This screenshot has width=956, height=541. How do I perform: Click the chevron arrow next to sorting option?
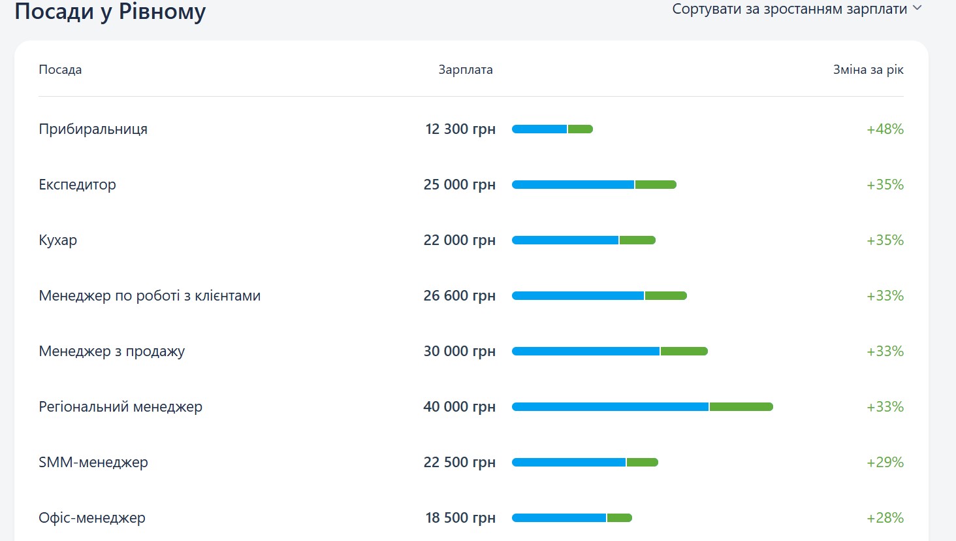[x=917, y=8]
